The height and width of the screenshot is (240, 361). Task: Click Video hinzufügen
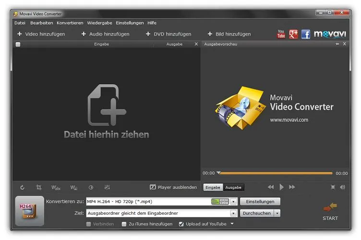coord(41,34)
